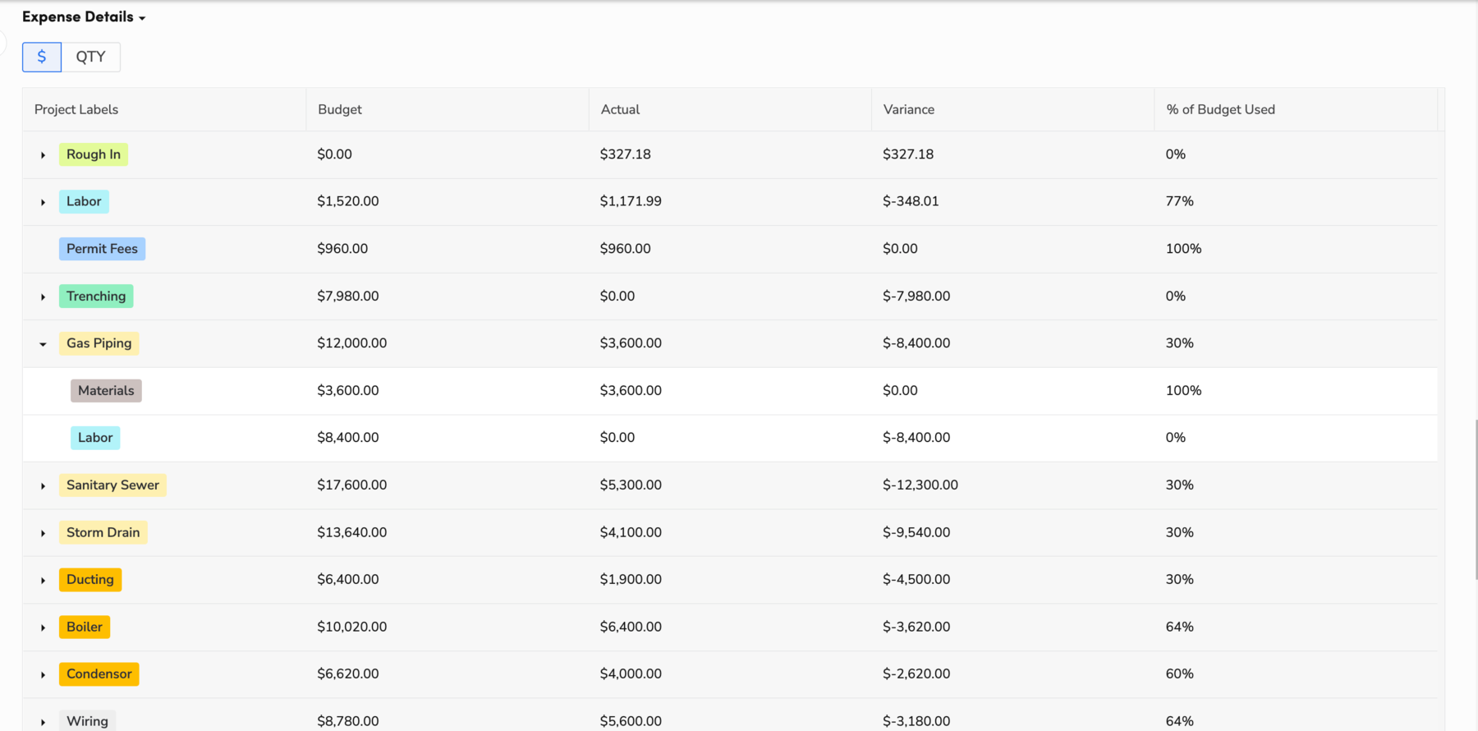Click the Budget column header

click(x=339, y=109)
